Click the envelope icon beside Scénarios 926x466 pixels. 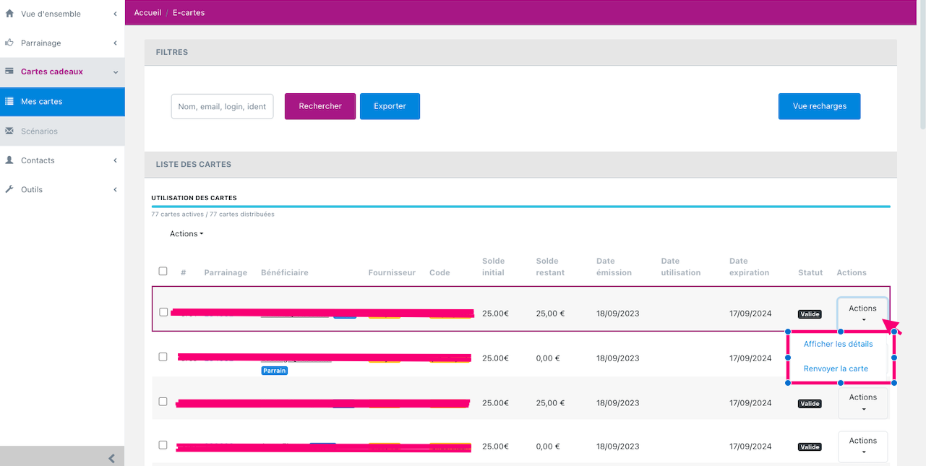coord(9,131)
